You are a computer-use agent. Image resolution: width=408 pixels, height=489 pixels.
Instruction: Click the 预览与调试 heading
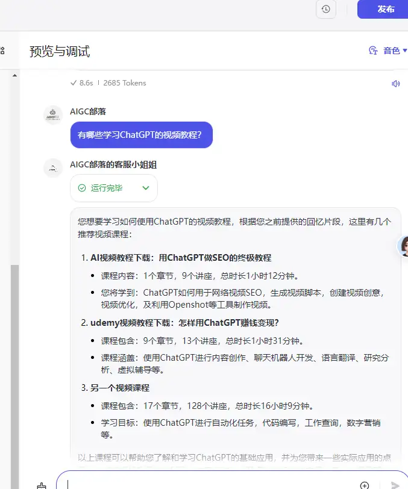coord(60,51)
